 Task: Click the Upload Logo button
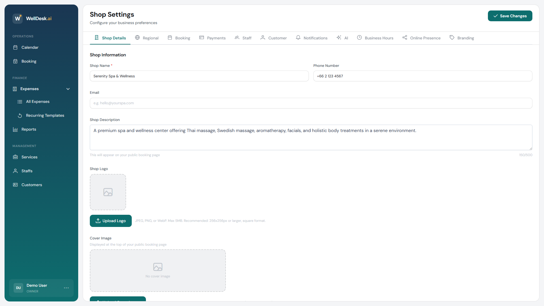coord(110,221)
